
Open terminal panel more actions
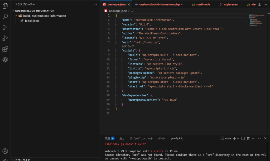coord(254,138)
